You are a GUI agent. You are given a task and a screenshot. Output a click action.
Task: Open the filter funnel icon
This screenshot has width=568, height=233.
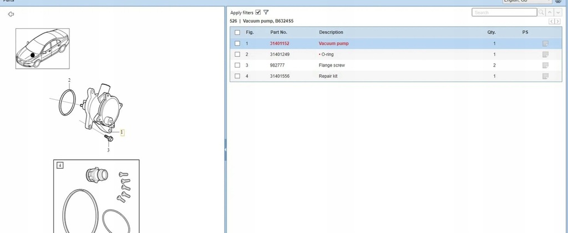[266, 12]
